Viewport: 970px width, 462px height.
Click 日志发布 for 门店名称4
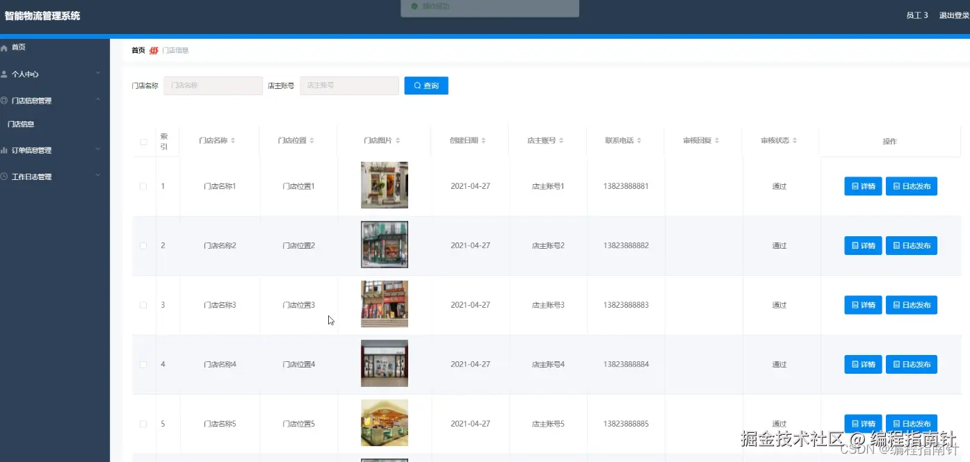[x=912, y=365]
